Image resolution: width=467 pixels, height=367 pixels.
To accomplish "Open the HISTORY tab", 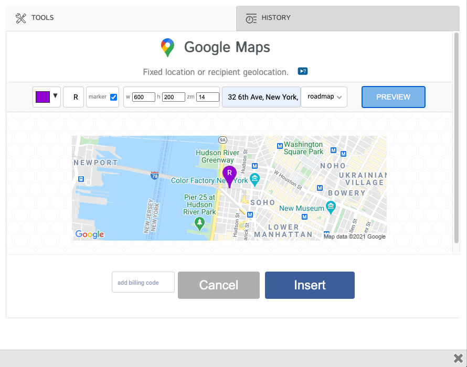I will pos(348,18).
